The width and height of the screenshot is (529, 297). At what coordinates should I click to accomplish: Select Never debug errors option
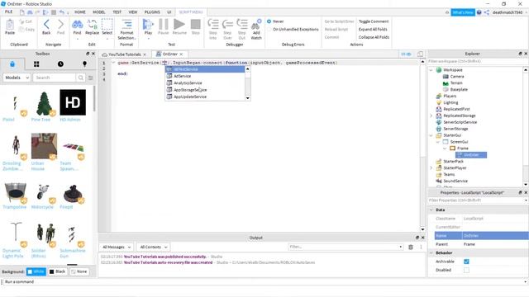[x=269, y=21]
